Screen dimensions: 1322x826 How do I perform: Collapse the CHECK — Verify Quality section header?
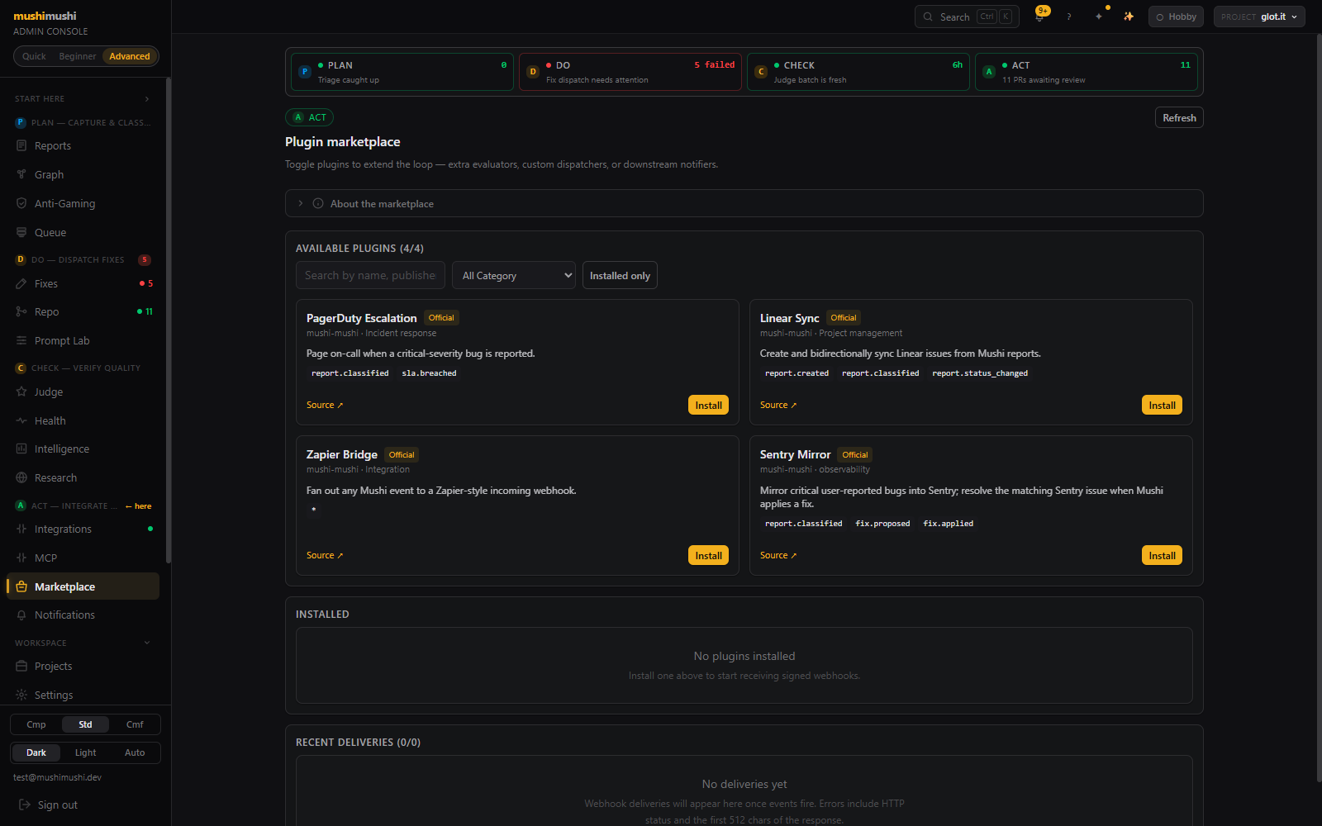[x=83, y=368]
